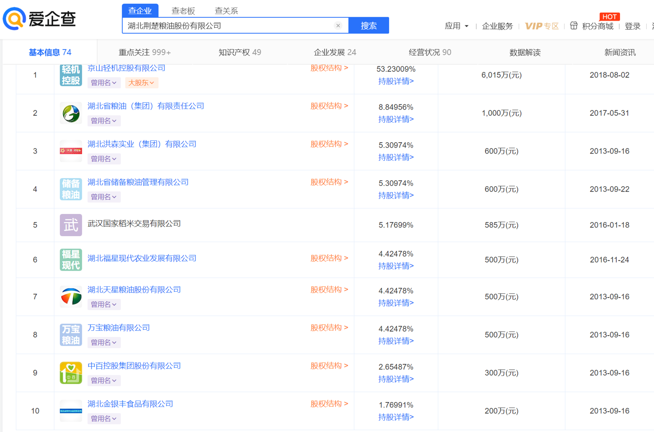Viewport: 654px width, 432px height.
Task: Switch to the 查关系 search tab
Action: tap(226, 10)
